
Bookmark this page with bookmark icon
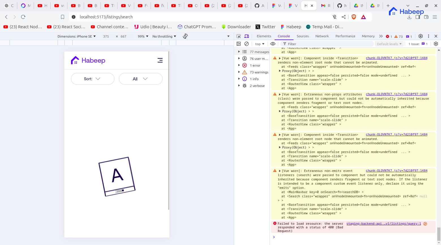(63, 17)
